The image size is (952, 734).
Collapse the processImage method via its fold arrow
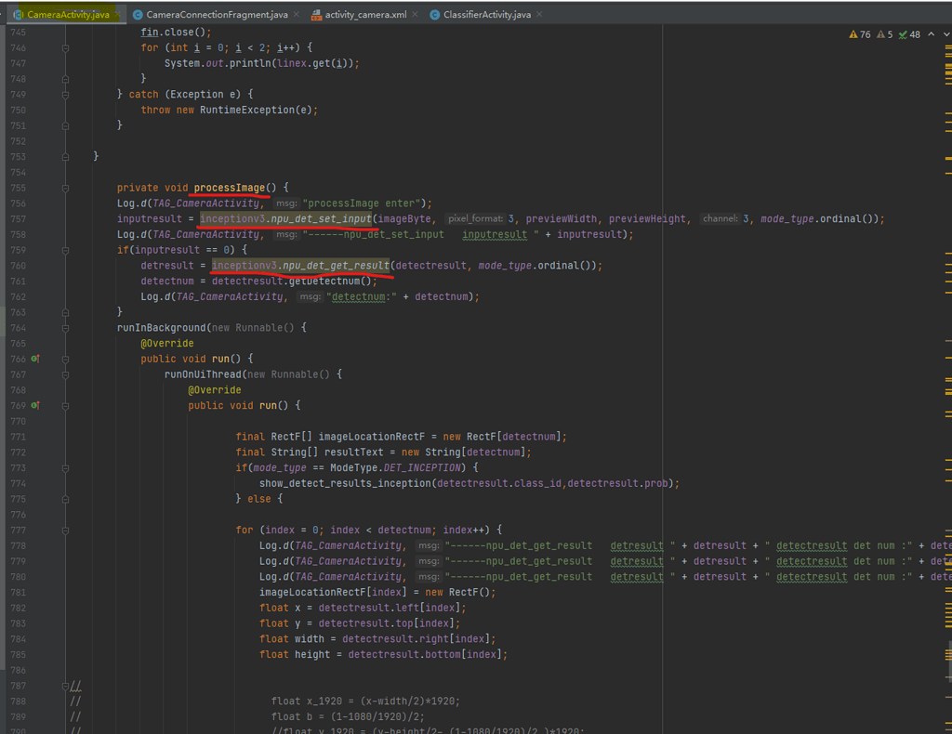[63, 187]
